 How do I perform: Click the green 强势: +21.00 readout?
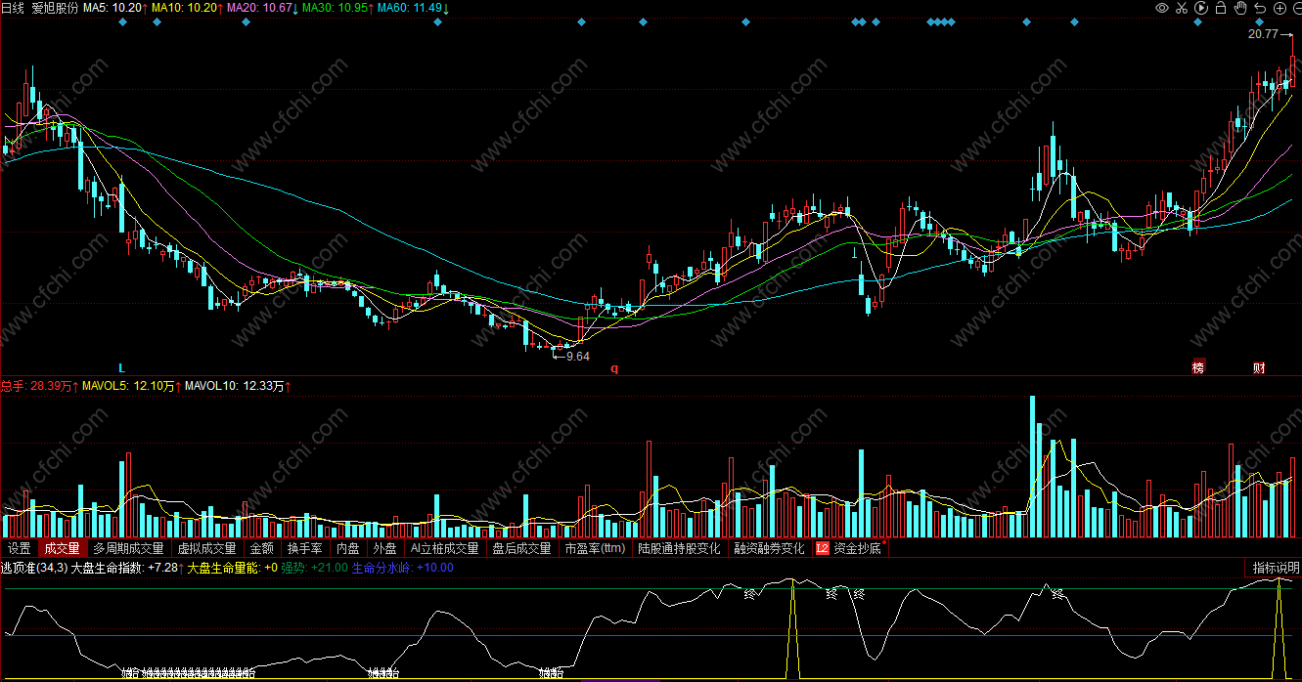(314, 568)
